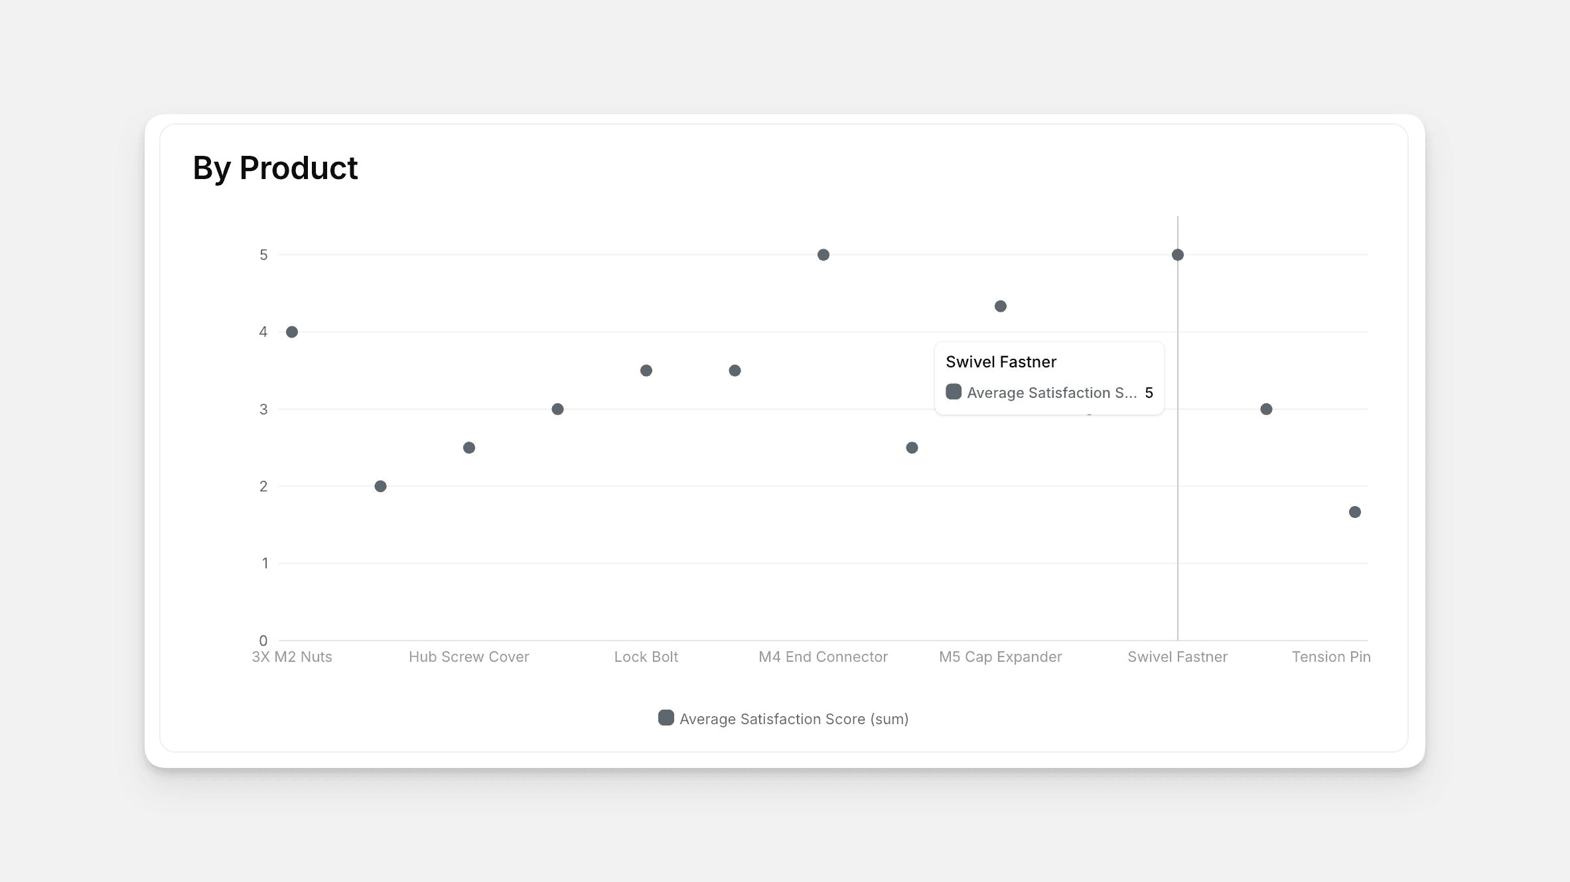Select the highlighted Swivel Fastner data point
This screenshot has height=882, width=1570.
point(1178,255)
